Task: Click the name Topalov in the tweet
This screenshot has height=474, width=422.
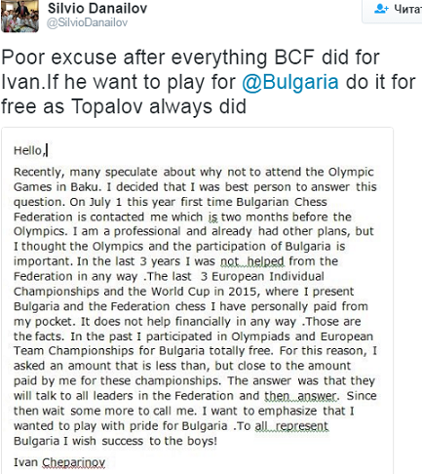Action: [106, 106]
